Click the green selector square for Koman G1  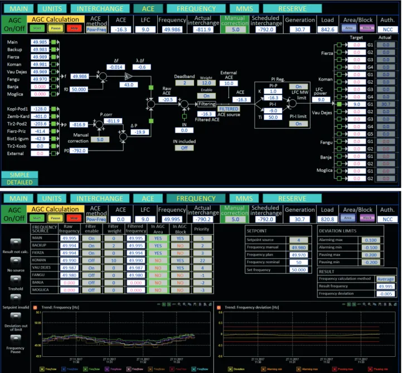pos(339,75)
